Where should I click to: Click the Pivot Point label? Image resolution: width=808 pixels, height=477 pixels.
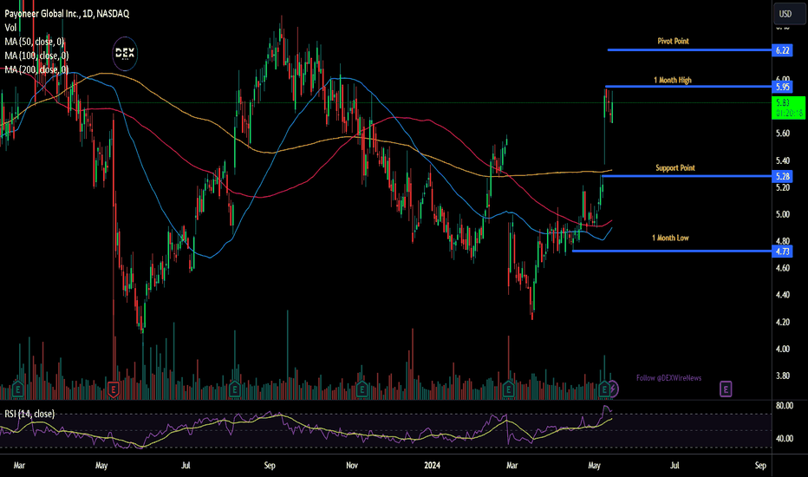673,41
